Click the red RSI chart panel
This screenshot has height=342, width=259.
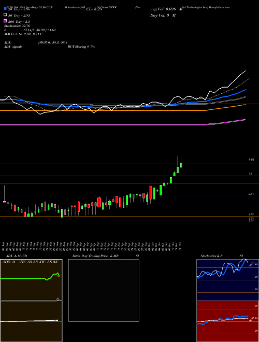[x=227, y=321]
